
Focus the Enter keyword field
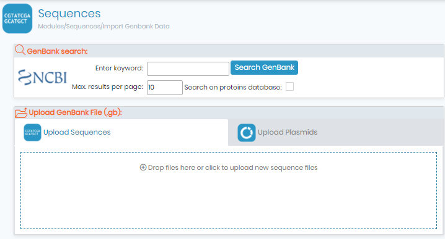[188, 69]
